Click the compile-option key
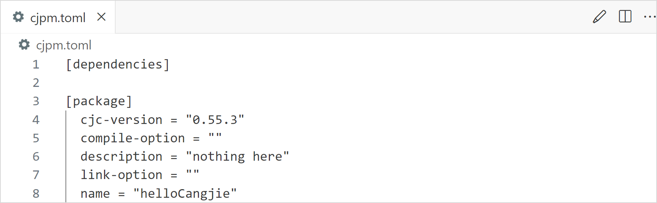This screenshot has height=203, width=657. [x=133, y=138]
